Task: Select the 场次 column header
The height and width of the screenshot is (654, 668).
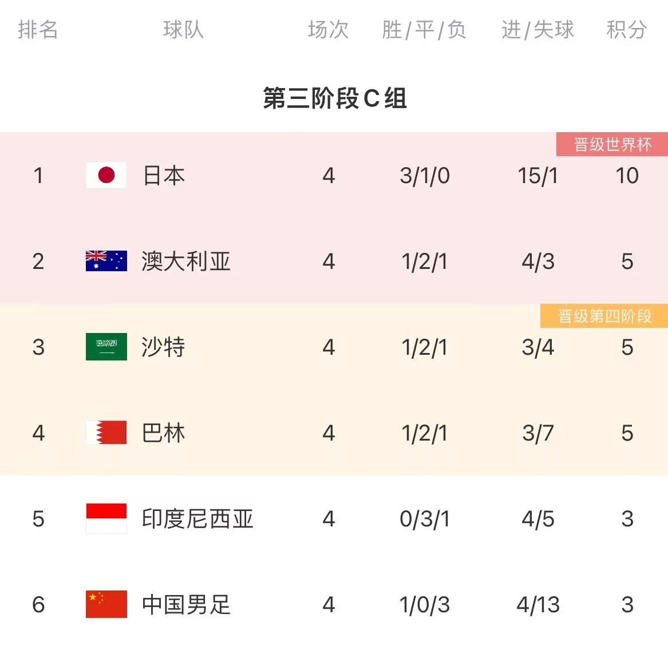Action: tap(328, 30)
